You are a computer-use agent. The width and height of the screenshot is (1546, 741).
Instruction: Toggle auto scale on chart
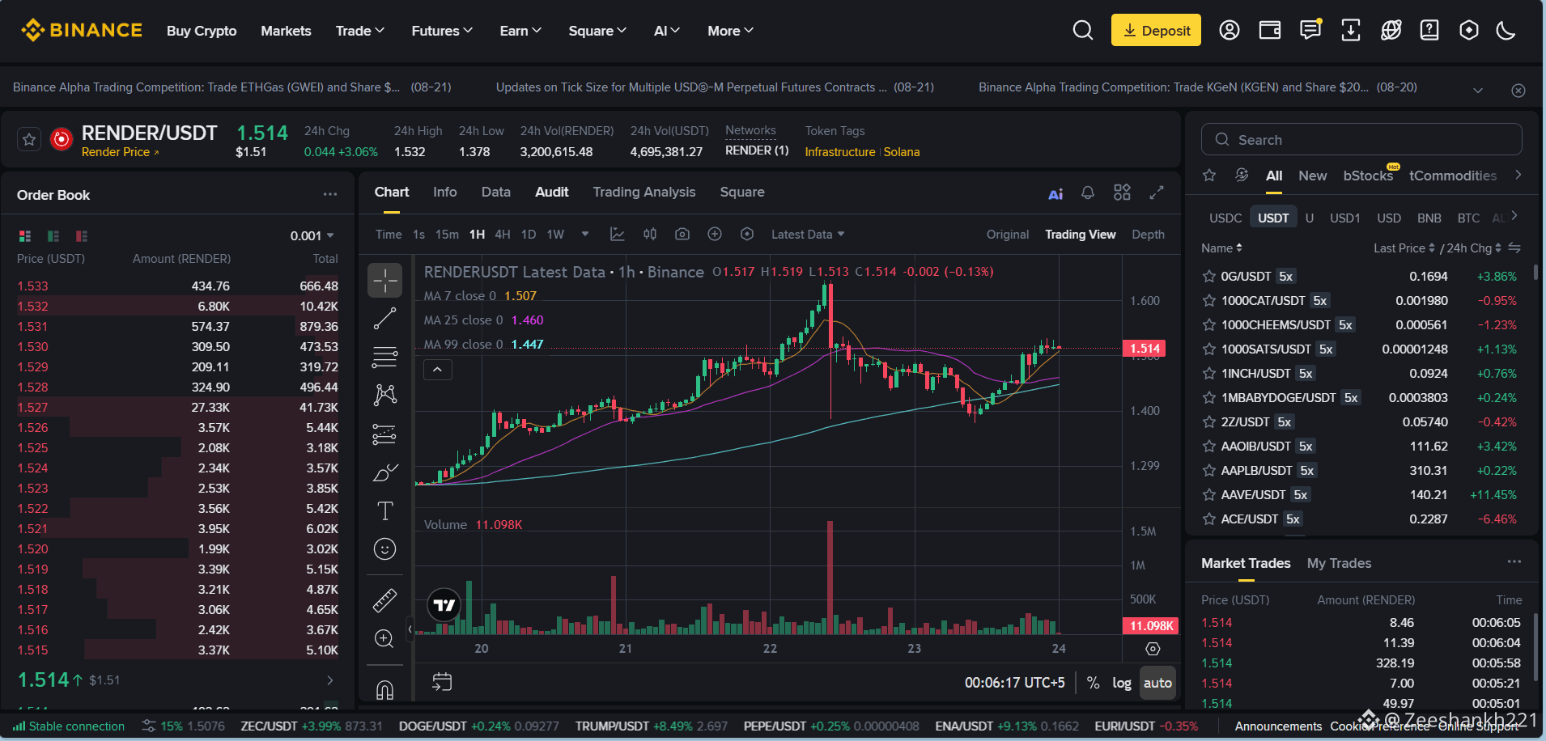click(x=1157, y=683)
